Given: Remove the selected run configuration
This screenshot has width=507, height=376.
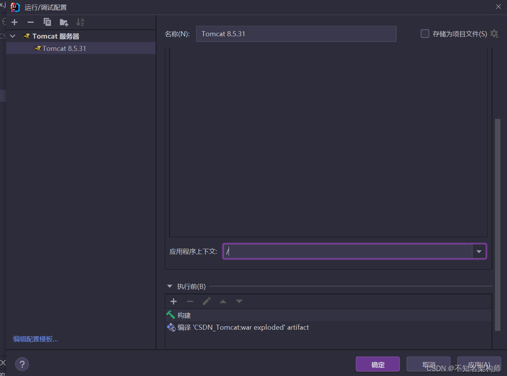Looking at the screenshot, I should (31, 22).
